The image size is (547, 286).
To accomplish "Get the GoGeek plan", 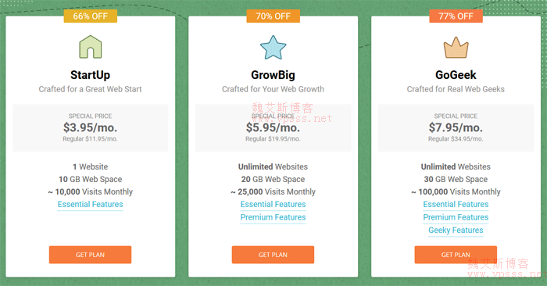I will [x=456, y=255].
